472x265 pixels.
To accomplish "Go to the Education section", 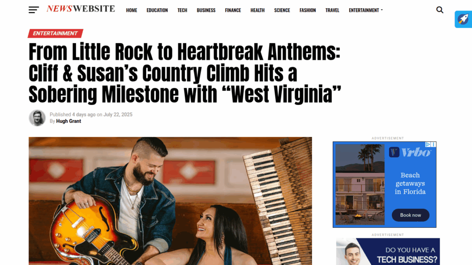I will pos(157,10).
